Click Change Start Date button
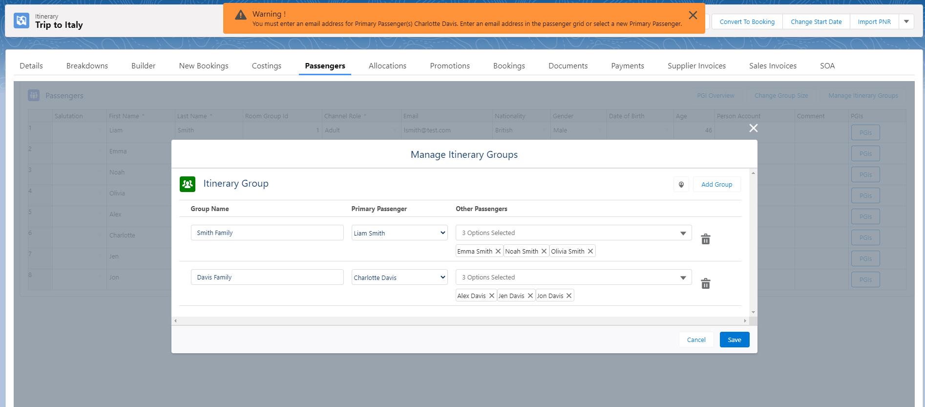925x407 pixels. 816,21
